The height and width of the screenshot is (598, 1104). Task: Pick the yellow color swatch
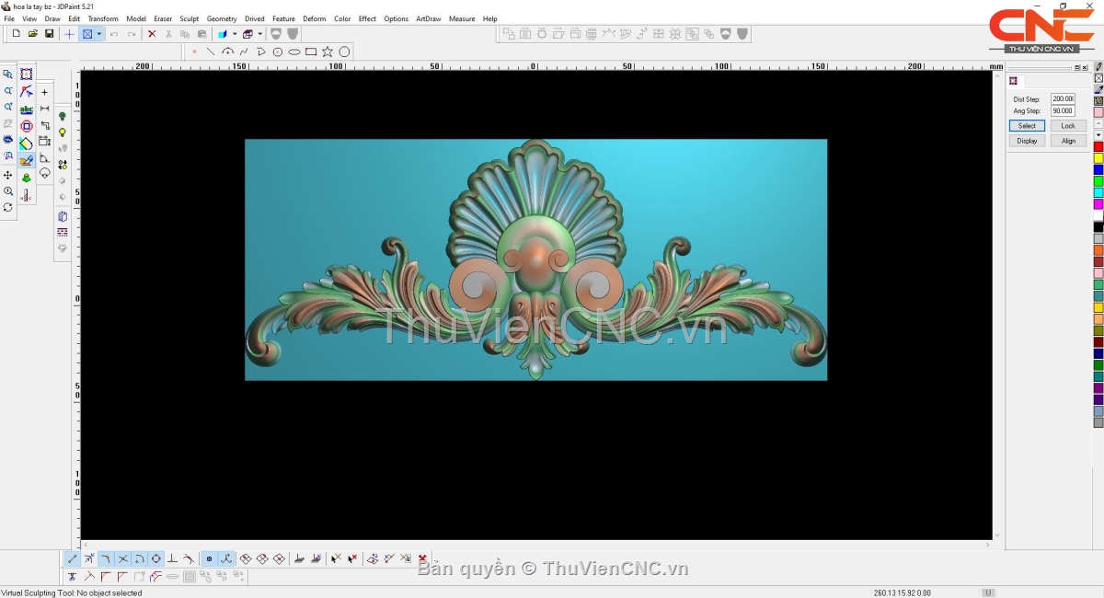pos(1098,158)
